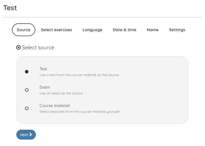Click 'Use a test from the course material' description

[x=79, y=75]
